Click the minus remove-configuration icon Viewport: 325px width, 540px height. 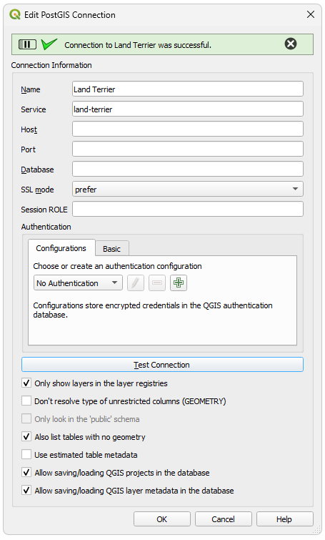pyautogui.click(x=157, y=283)
